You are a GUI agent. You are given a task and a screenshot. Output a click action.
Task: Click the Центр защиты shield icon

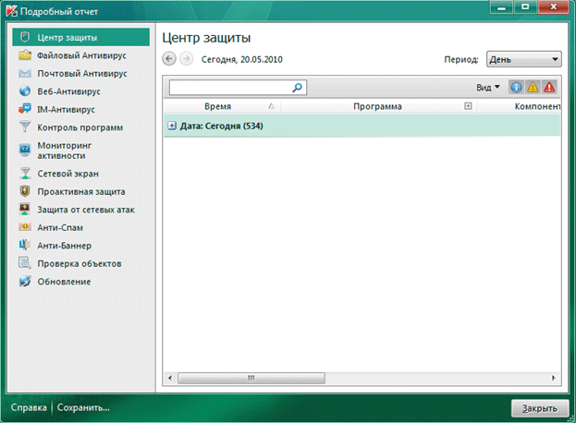pyautogui.click(x=25, y=37)
